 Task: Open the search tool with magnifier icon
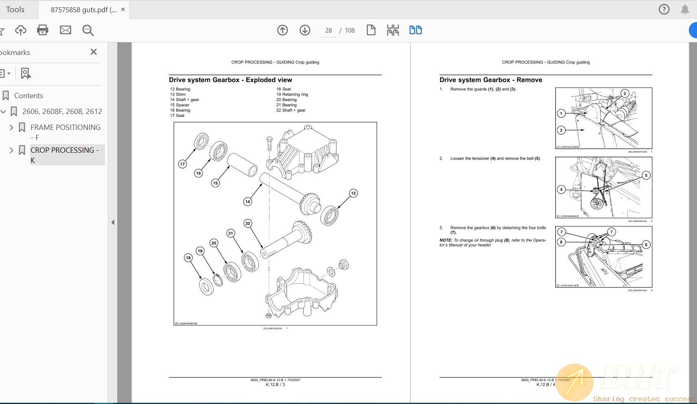88,30
